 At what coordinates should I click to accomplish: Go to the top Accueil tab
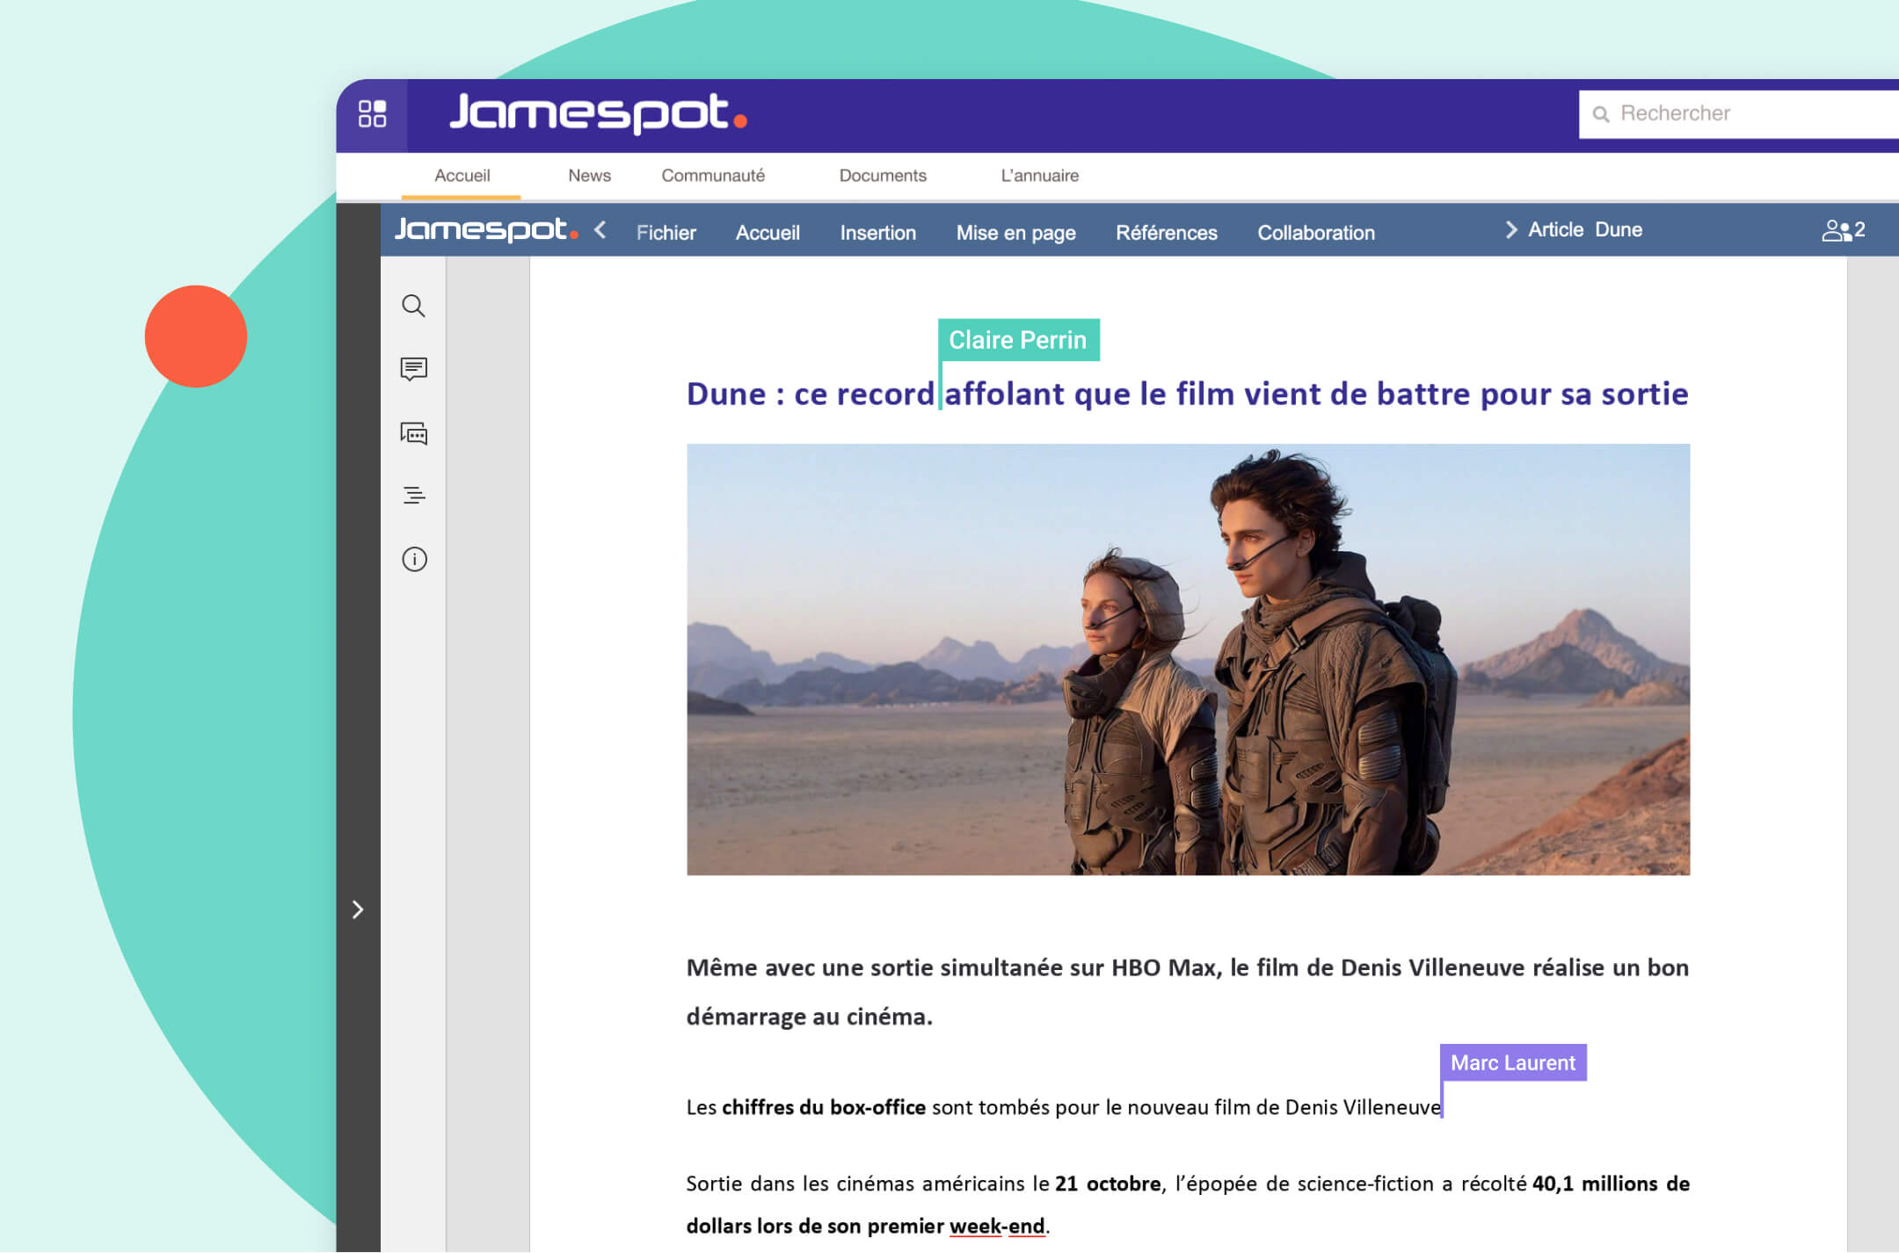[462, 176]
